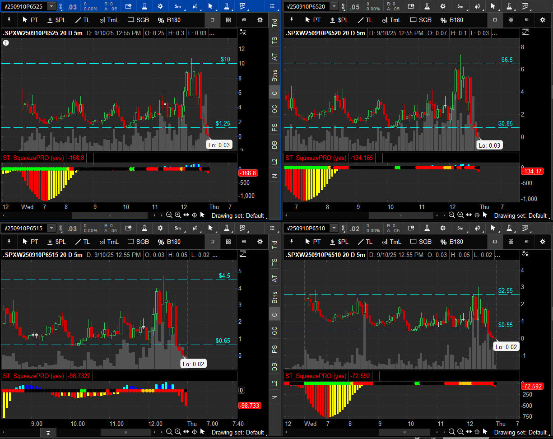553x439 pixels.
Task: Switch to L2 side tab beside bottom-left chart
Action: [274, 383]
